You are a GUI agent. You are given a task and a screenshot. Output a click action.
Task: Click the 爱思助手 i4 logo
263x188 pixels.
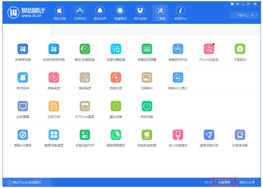coord(27,12)
